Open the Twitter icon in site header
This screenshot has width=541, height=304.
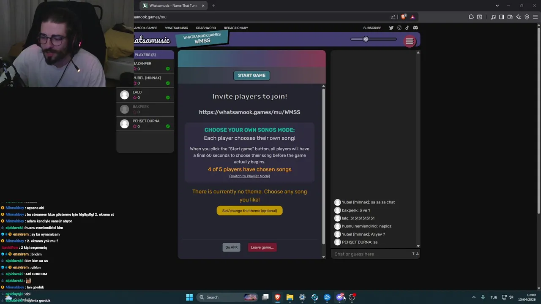pos(391,28)
